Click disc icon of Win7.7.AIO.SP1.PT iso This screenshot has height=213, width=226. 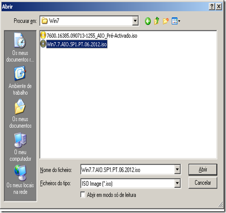click(x=43, y=44)
